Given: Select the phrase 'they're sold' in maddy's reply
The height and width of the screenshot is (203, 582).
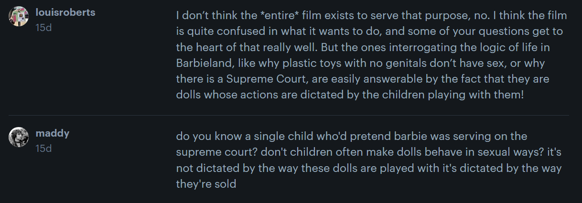Looking at the screenshot, I should pos(206,183).
